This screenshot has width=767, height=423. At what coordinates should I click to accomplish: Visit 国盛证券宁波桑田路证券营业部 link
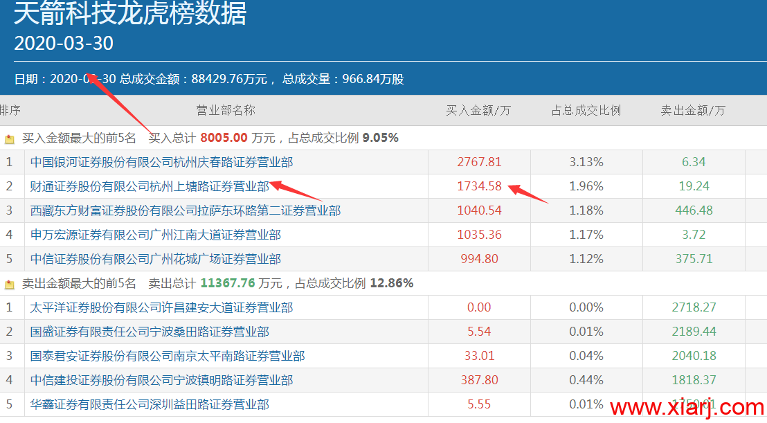click(150, 332)
